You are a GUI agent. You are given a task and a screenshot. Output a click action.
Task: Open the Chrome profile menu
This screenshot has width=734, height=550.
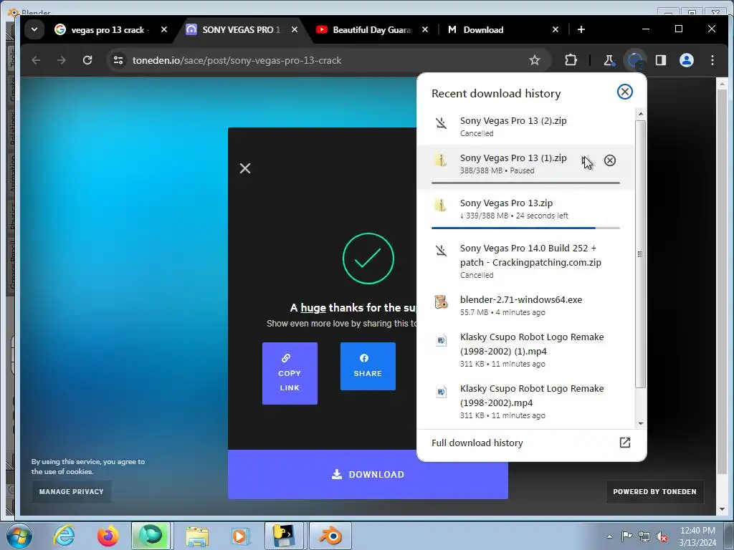tap(686, 60)
